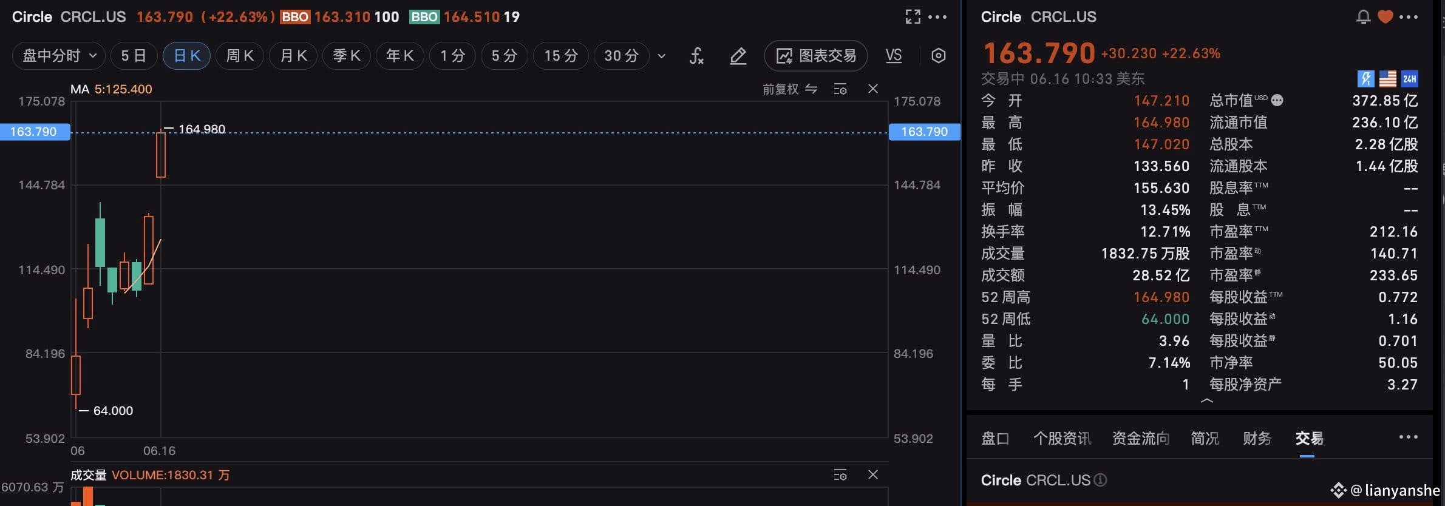Click VS compare button

pyautogui.click(x=894, y=56)
